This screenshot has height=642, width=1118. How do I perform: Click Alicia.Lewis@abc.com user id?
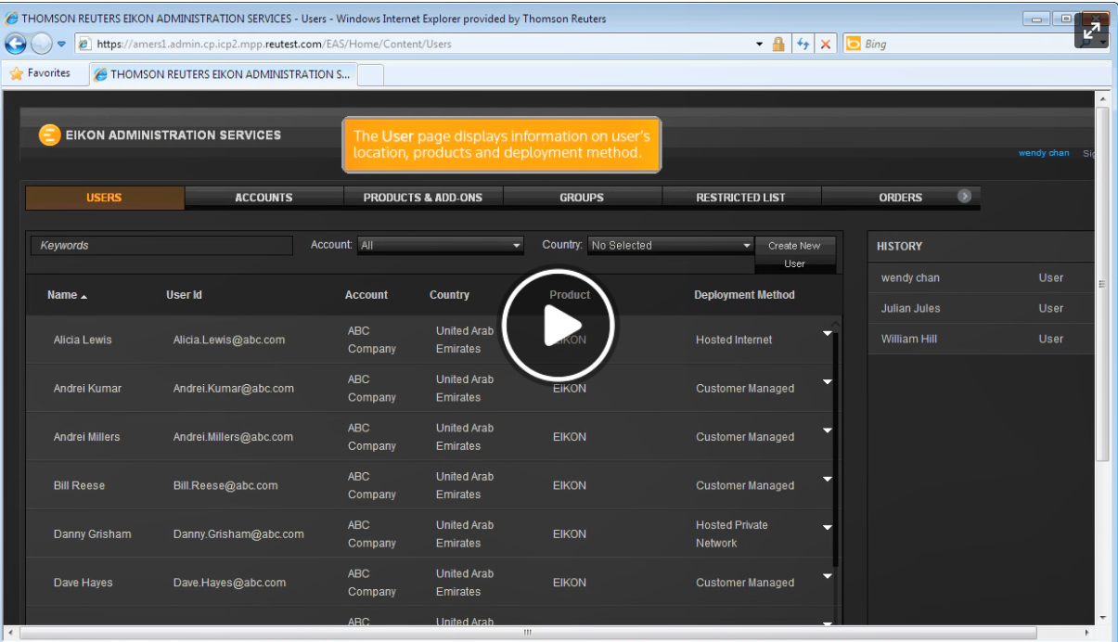tap(229, 340)
